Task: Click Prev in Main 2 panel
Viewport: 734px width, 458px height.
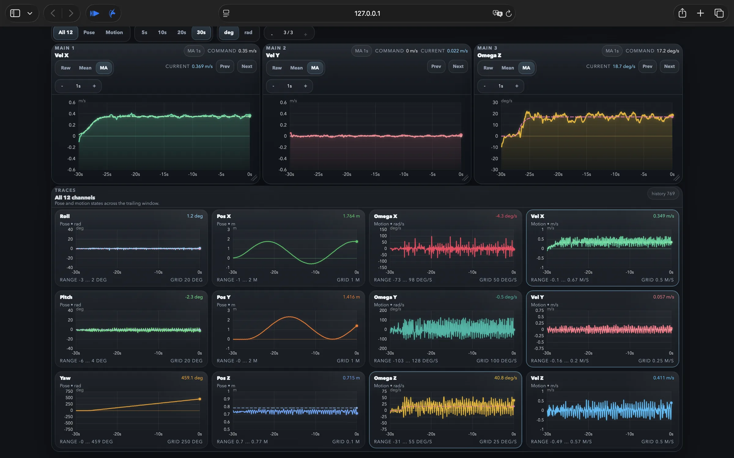Action: pyautogui.click(x=436, y=66)
